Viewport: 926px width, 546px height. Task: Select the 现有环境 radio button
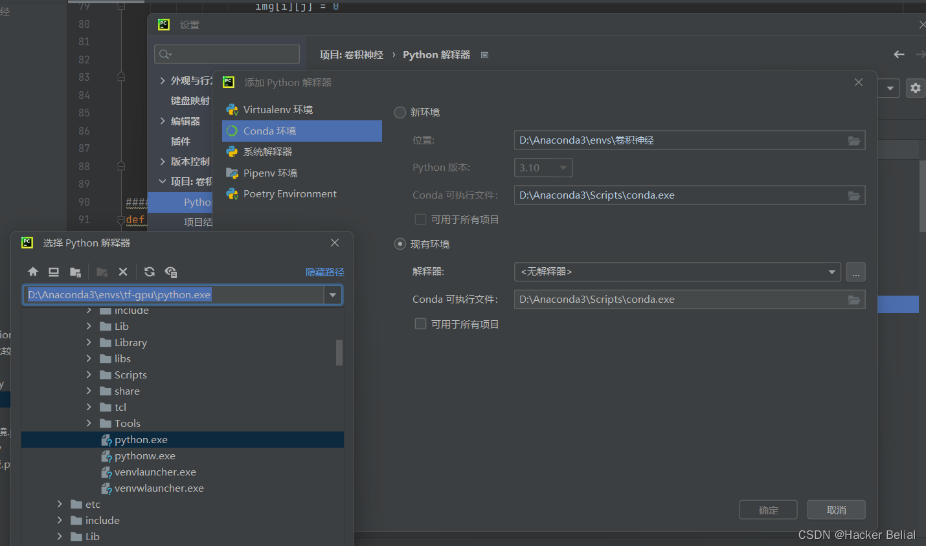tap(400, 244)
